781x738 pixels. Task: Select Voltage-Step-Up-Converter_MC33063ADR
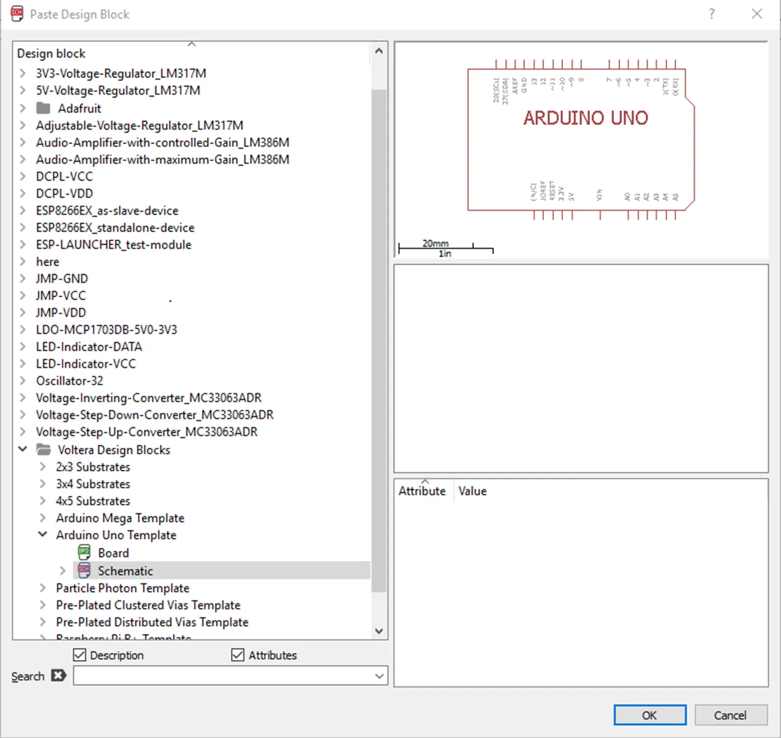click(147, 432)
